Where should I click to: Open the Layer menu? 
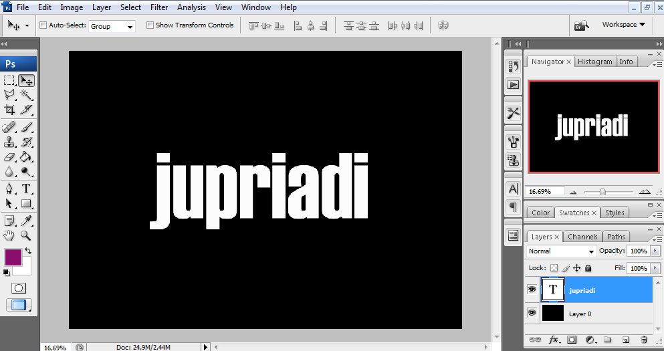[x=102, y=7]
